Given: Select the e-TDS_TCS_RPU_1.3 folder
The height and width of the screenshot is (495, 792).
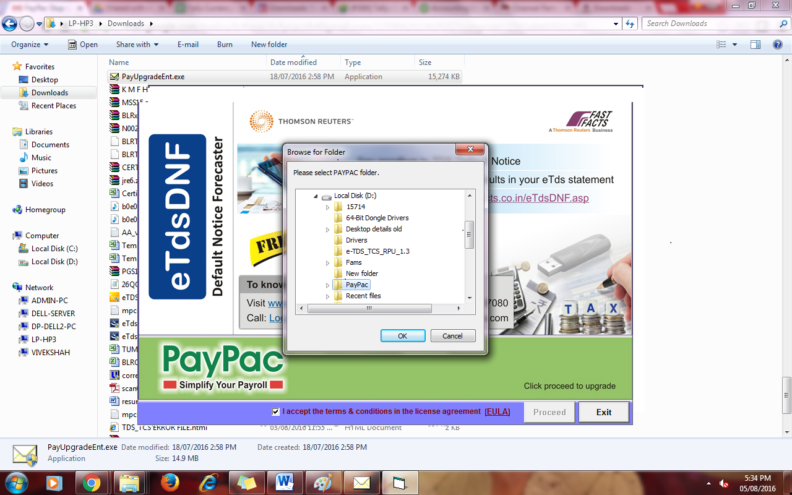Looking at the screenshot, I should coord(377,251).
